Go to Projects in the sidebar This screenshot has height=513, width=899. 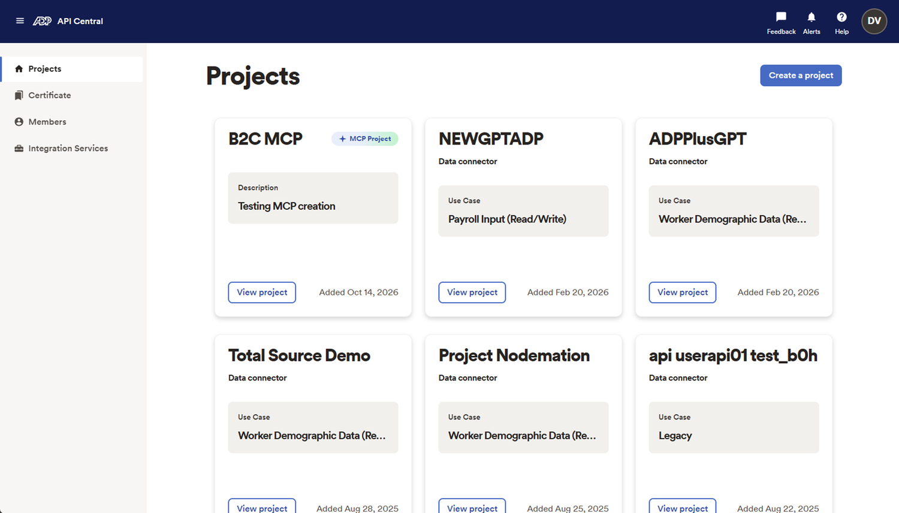(72, 69)
